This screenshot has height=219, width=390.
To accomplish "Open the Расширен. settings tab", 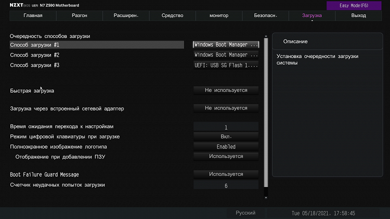I will (125, 15).
